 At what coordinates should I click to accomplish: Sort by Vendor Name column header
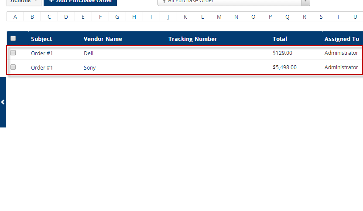tap(103, 39)
